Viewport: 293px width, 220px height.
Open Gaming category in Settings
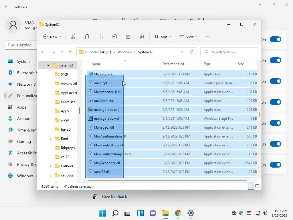coord(21,142)
